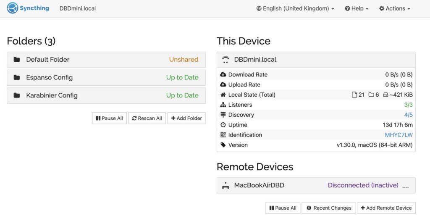This screenshot has height=221, width=430.
Task: Click the MacBookAirDBD device identicon
Action: point(225,185)
